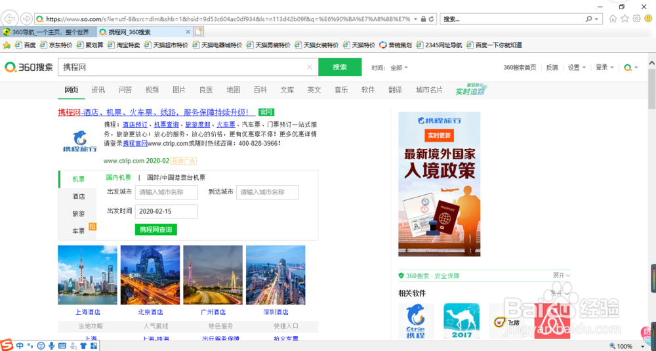
Task: Open Sogou skin shirt icon
Action: [x=83, y=346]
